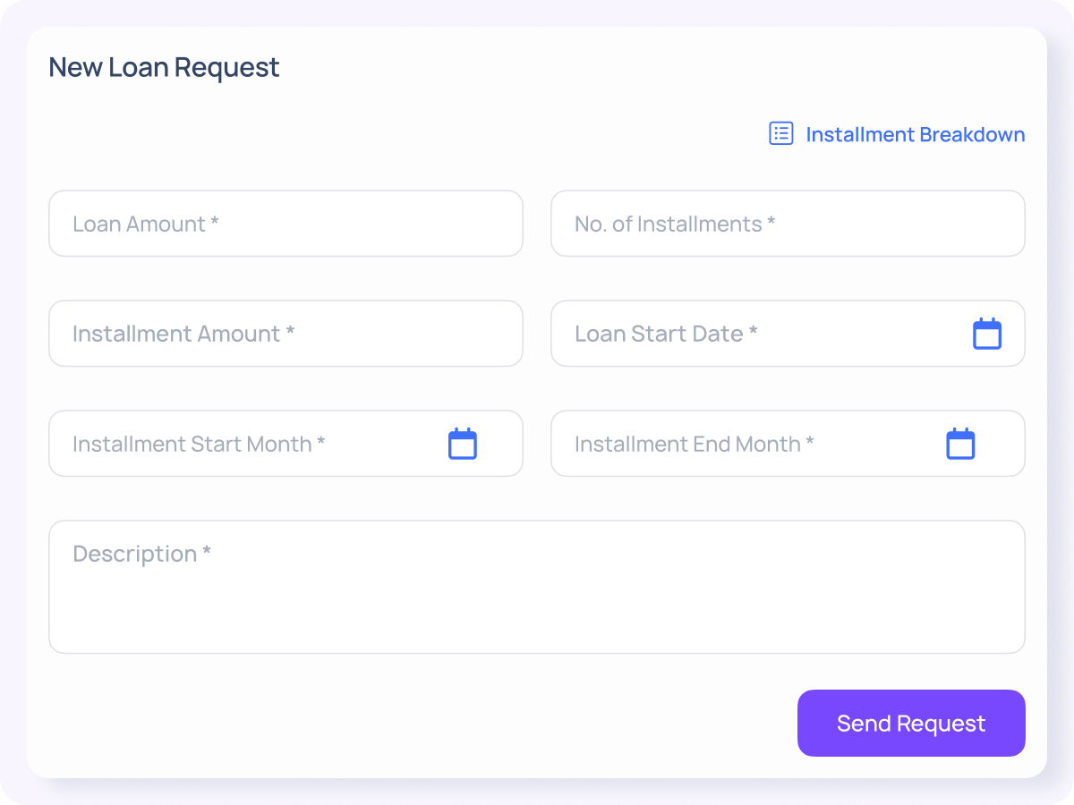
Task: Click the blue calendar icon in Installment End Month
Action: pyautogui.click(x=960, y=443)
